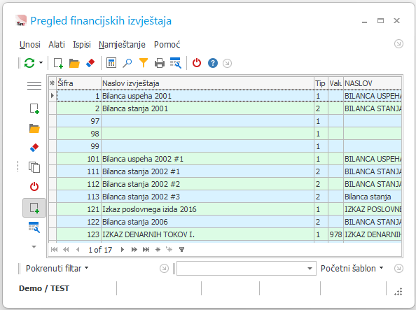Screen dimensions: 416x310
Task: Click the calculator grid icon in toolbar
Action: tap(111, 63)
